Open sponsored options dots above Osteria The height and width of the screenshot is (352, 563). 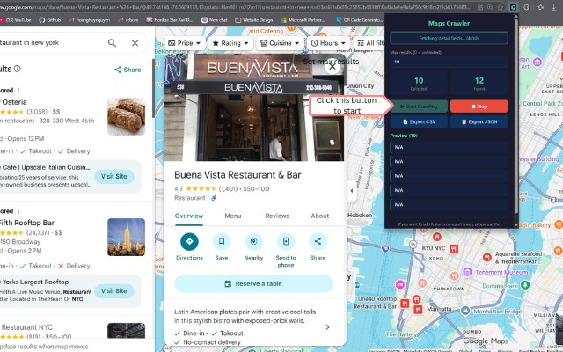coord(18,91)
